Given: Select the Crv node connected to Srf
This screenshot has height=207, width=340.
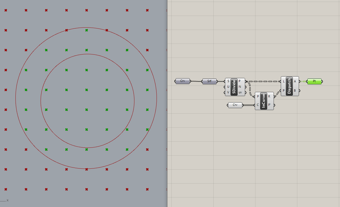Looking at the screenshot, I should coord(183,81).
